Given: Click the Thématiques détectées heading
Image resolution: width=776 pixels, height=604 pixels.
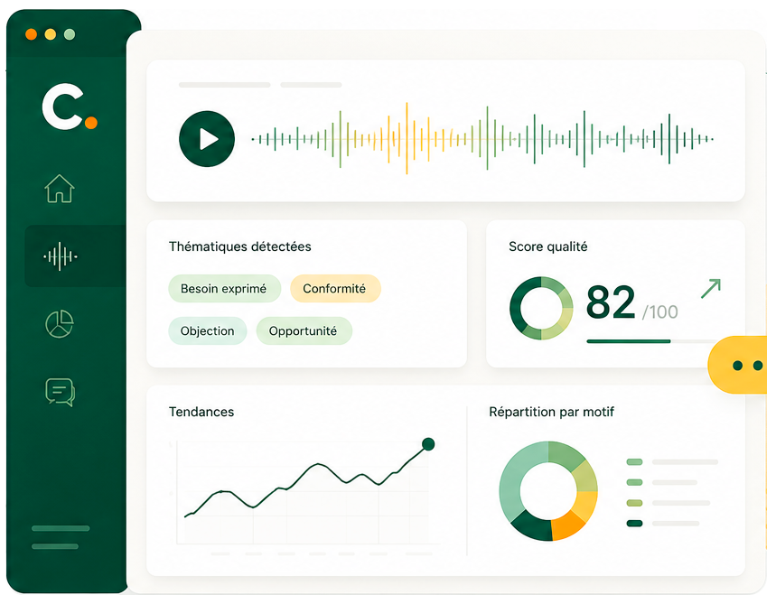Looking at the screenshot, I should click(240, 246).
